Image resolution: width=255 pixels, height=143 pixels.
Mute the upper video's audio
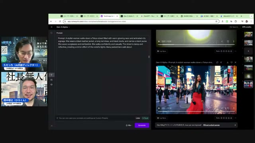(222, 41)
